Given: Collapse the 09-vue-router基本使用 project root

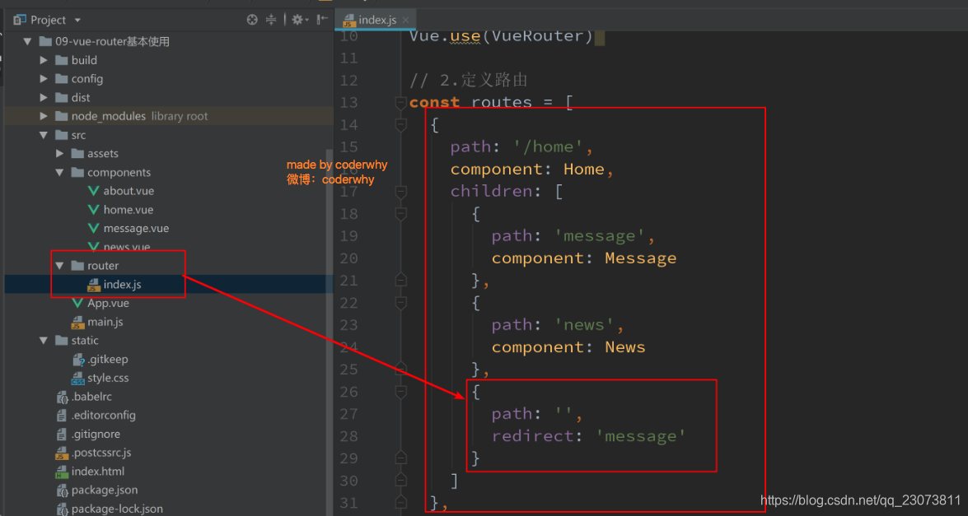Looking at the screenshot, I should tap(26, 41).
